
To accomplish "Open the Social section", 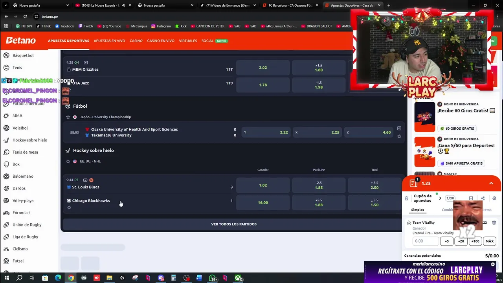I will click(207, 41).
